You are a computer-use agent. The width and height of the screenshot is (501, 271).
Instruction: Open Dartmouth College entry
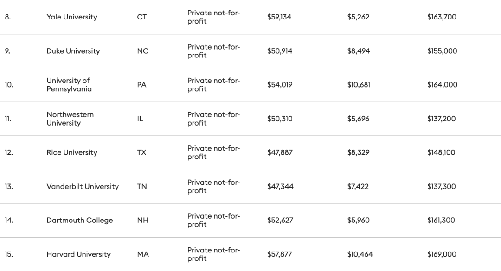pyautogui.click(x=80, y=220)
